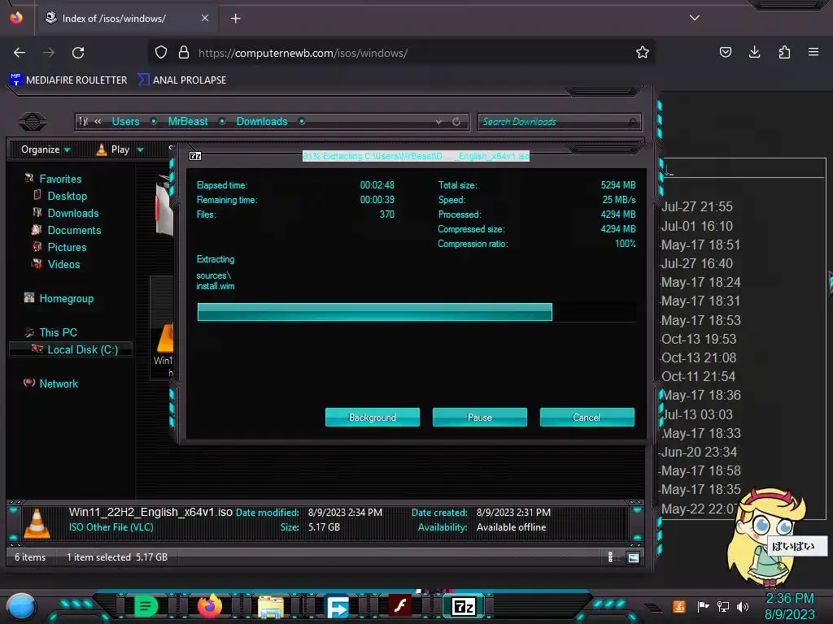Screen dimensions: 833x624
Task: Switch Explorer to large thumbnails view icon
Action: pos(633,557)
